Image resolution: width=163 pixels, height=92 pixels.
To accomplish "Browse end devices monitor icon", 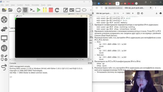I will click(4, 39).
